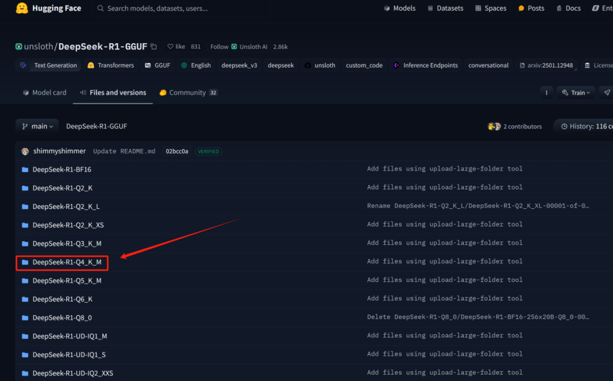Image resolution: width=613 pixels, height=381 pixels.
Task: Click the English language tag
Action: (196, 65)
